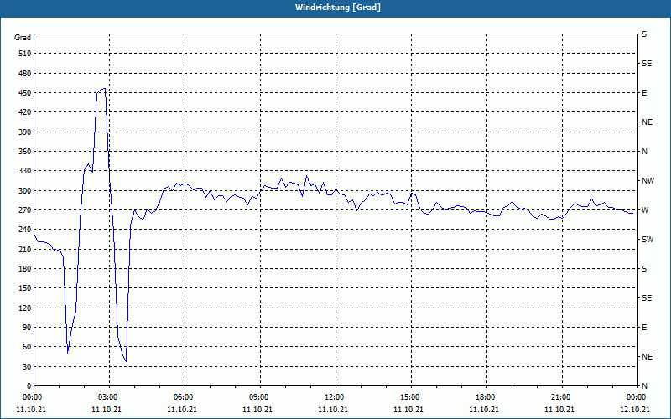Select the "210" y-axis value

pyautogui.click(x=25, y=249)
